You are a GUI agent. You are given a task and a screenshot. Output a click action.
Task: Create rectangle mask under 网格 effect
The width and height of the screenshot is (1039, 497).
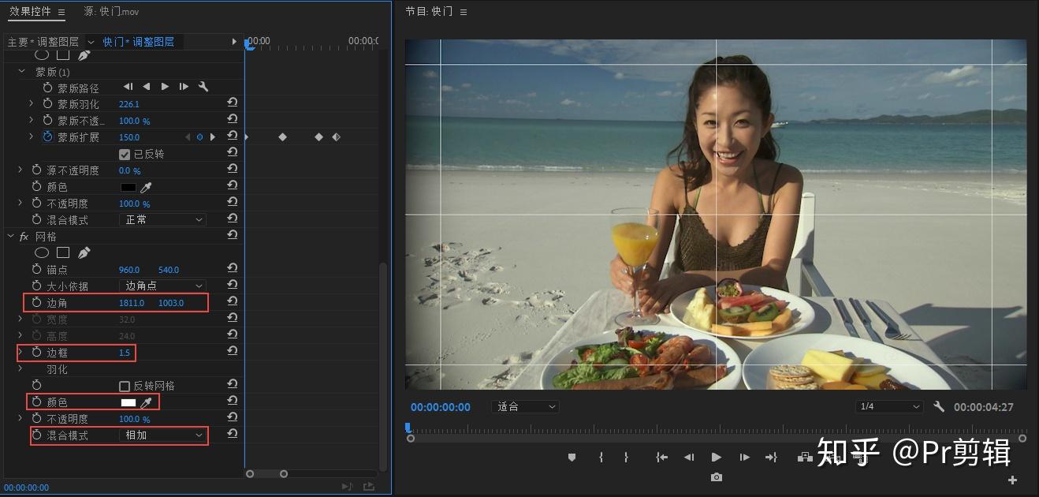pyautogui.click(x=63, y=252)
